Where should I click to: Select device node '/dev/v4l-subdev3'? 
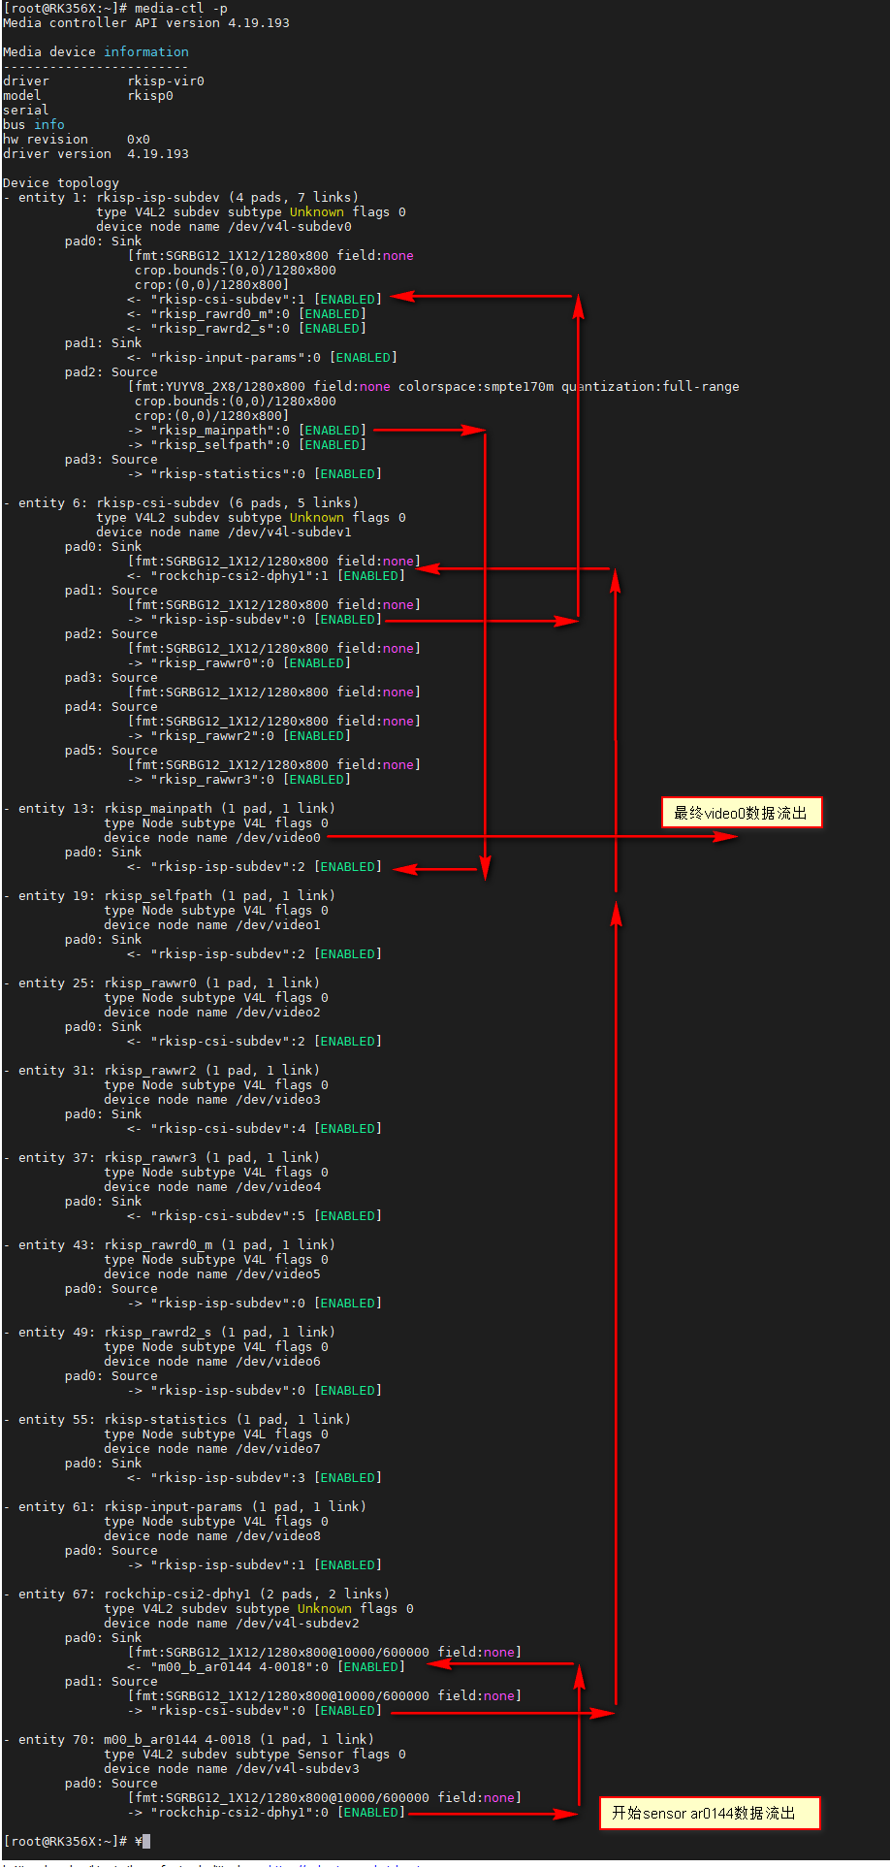click(x=298, y=1768)
